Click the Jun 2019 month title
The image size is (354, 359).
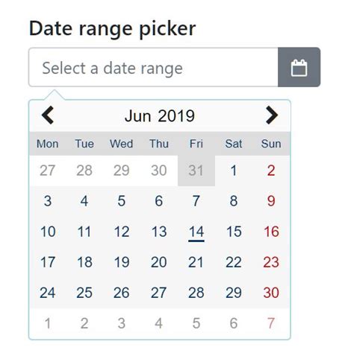click(160, 115)
